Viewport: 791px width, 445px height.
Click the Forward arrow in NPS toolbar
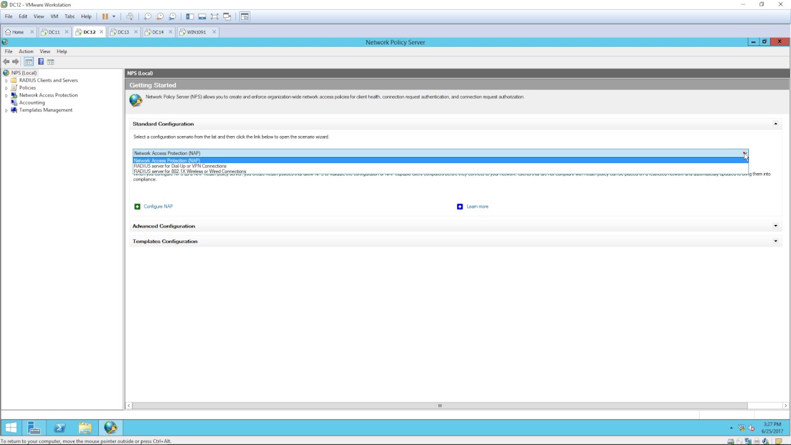point(16,62)
